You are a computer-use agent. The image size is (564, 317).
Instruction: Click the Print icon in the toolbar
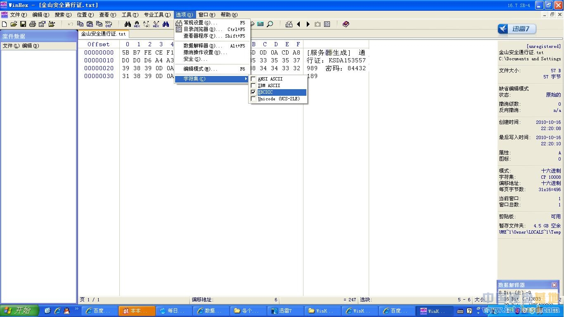(33, 24)
